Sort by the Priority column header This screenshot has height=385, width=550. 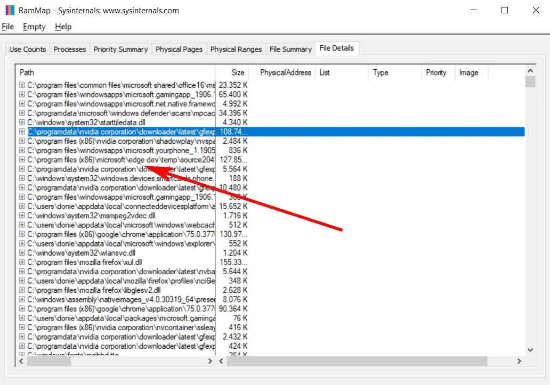pyautogui.click(x=438, y=72)
